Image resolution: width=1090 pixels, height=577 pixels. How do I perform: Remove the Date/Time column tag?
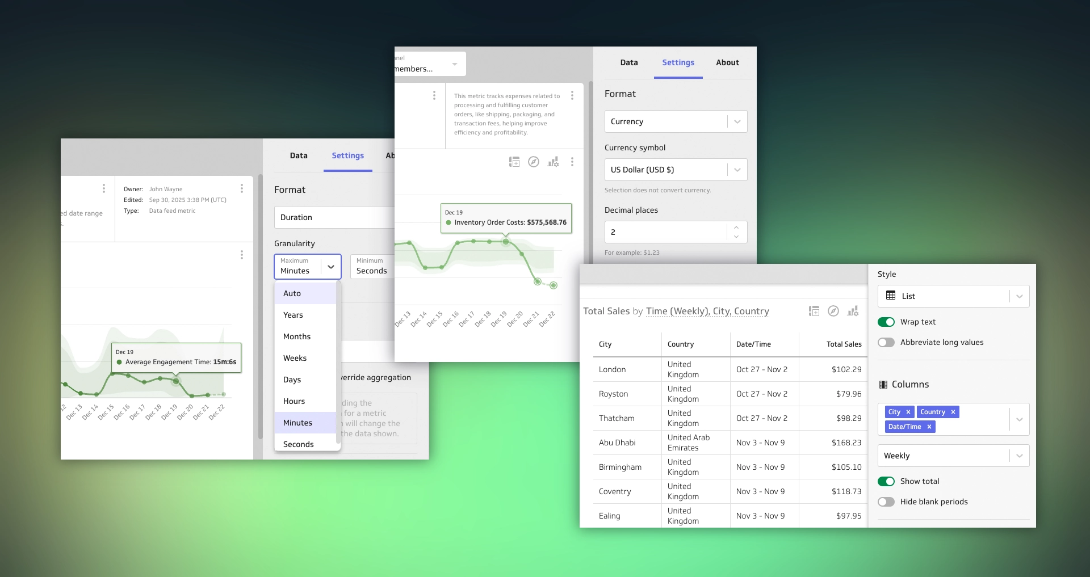click(929, 427)
